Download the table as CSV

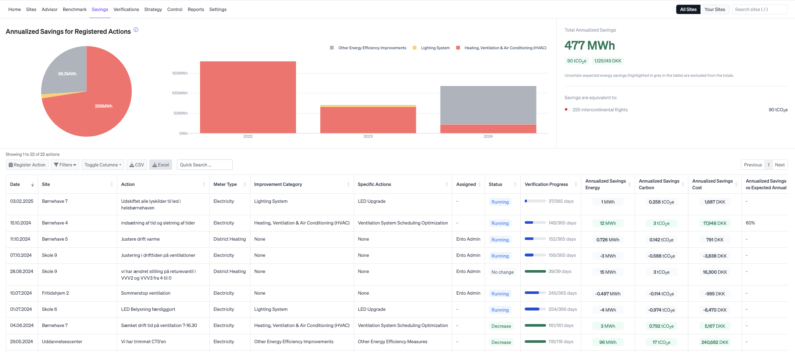pyautogui.click(x=137, y=165)
